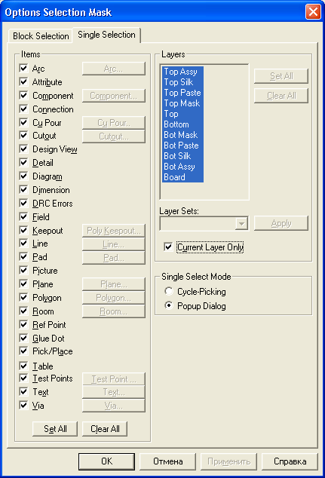Uncheck Current Layer Only
The height and width of the screenshot is (478, 325).
click(168, 247)
